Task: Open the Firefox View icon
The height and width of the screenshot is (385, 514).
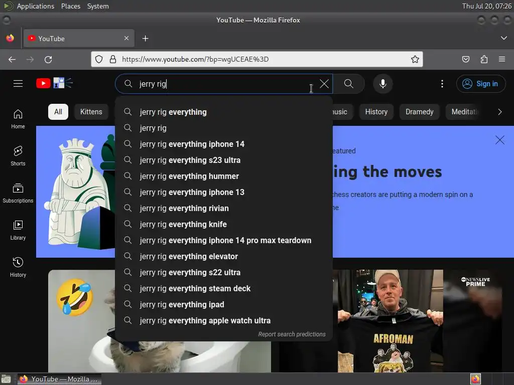Action: (10, 38)
